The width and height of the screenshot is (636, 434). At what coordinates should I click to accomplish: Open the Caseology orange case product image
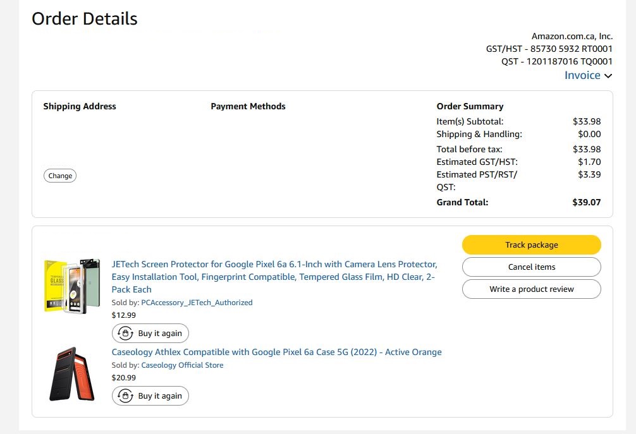coord(72,373)
